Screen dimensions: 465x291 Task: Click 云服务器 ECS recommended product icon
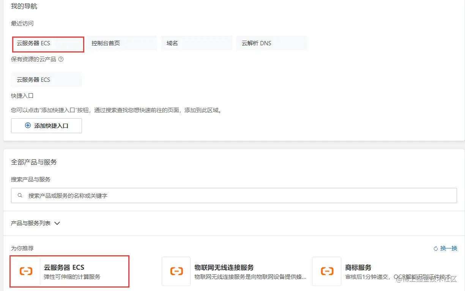pos(26,271)
